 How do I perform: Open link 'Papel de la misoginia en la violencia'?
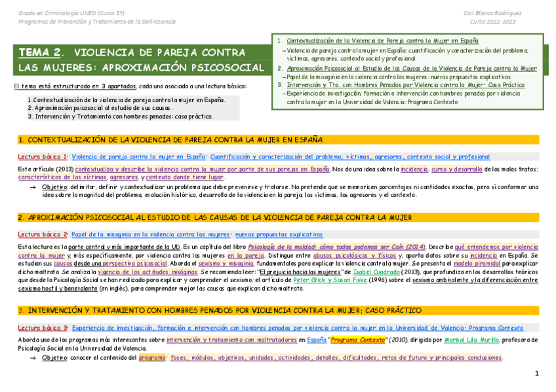tap(150, 234)
